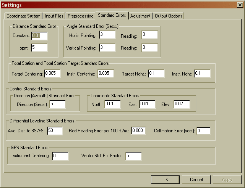
Task: Click the Distance Standard Error group label
Action: pos(34,26)
